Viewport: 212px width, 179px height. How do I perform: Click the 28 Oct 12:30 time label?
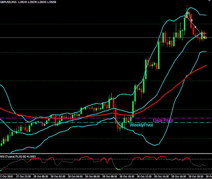tap(144, 176)
